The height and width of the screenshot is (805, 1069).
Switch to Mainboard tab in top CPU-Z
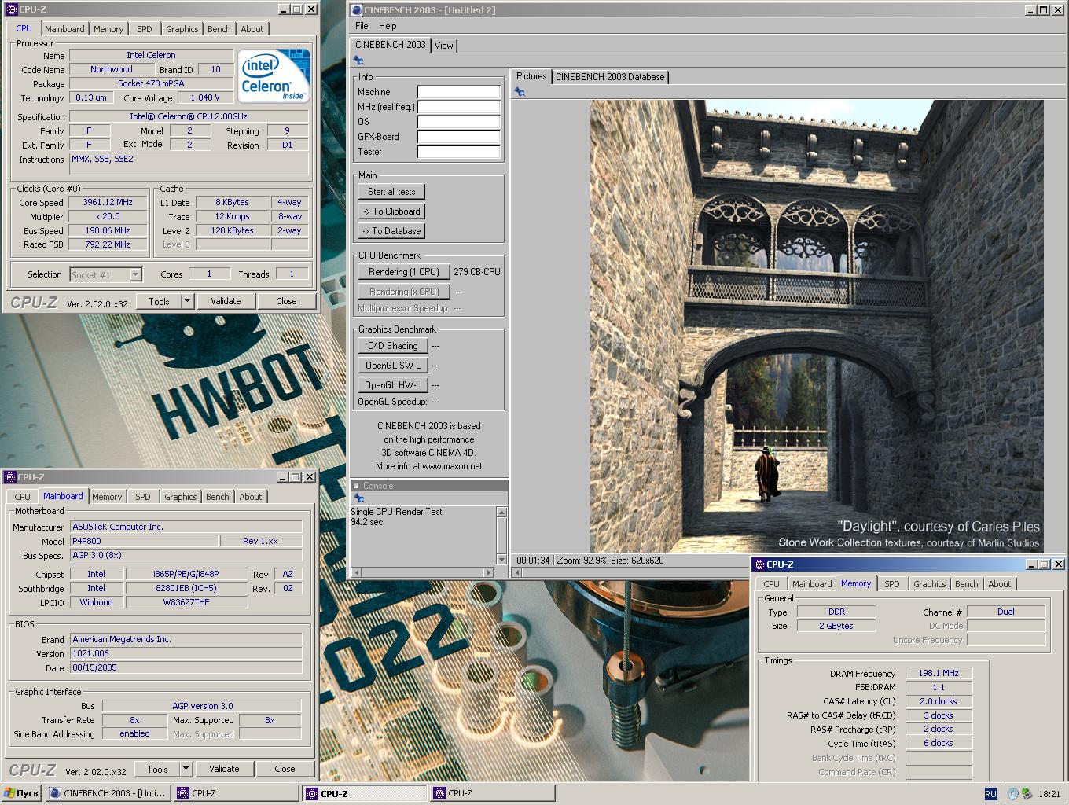64,29
